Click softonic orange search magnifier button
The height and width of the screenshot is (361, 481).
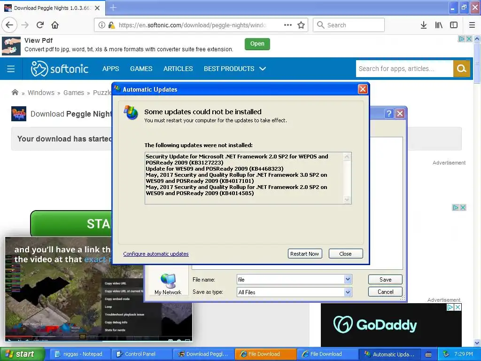(x=461, y=69)
